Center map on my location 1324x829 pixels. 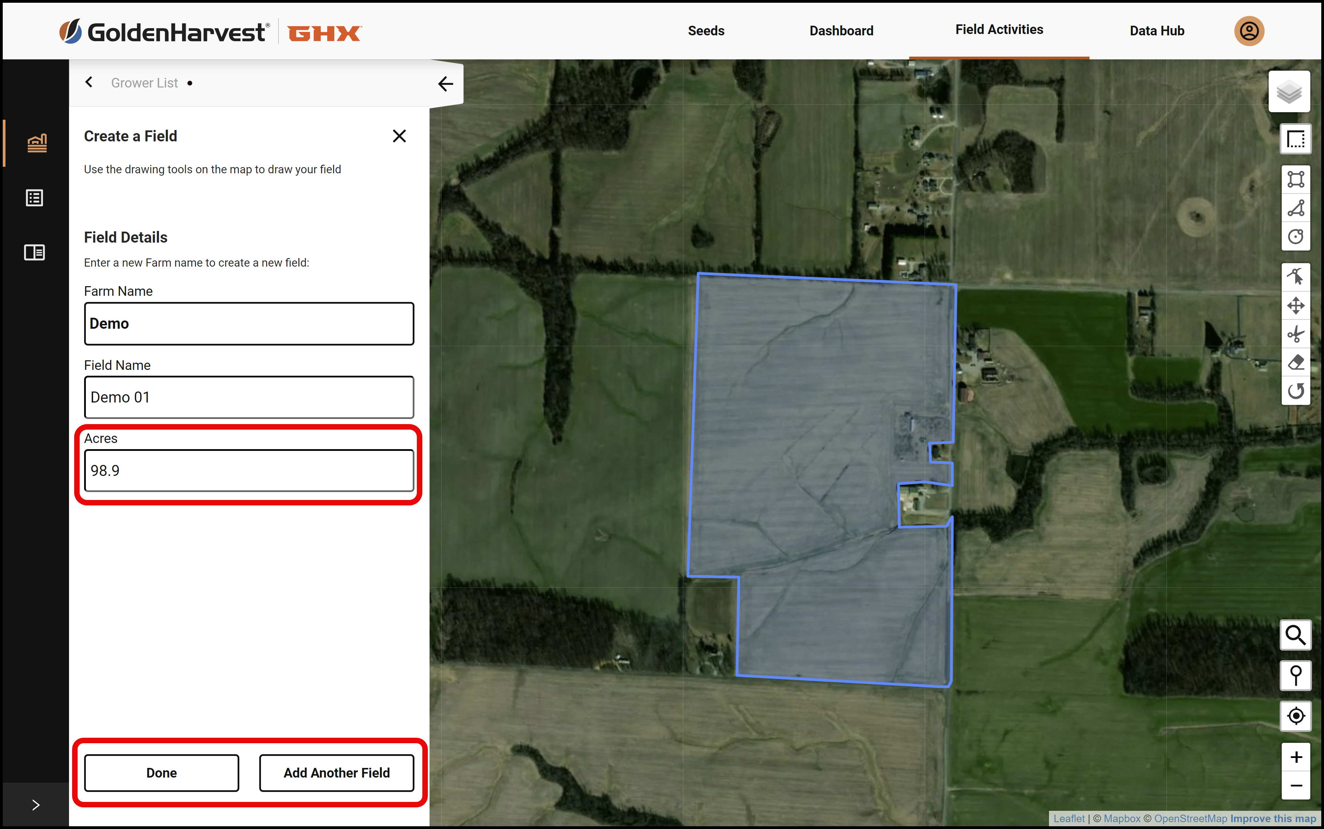coord(1296,716)
